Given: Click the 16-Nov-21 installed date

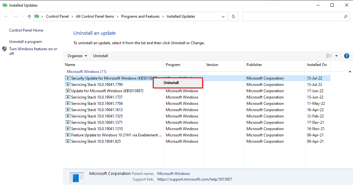Looking at the screenshot, I should (x=315, y=129).
